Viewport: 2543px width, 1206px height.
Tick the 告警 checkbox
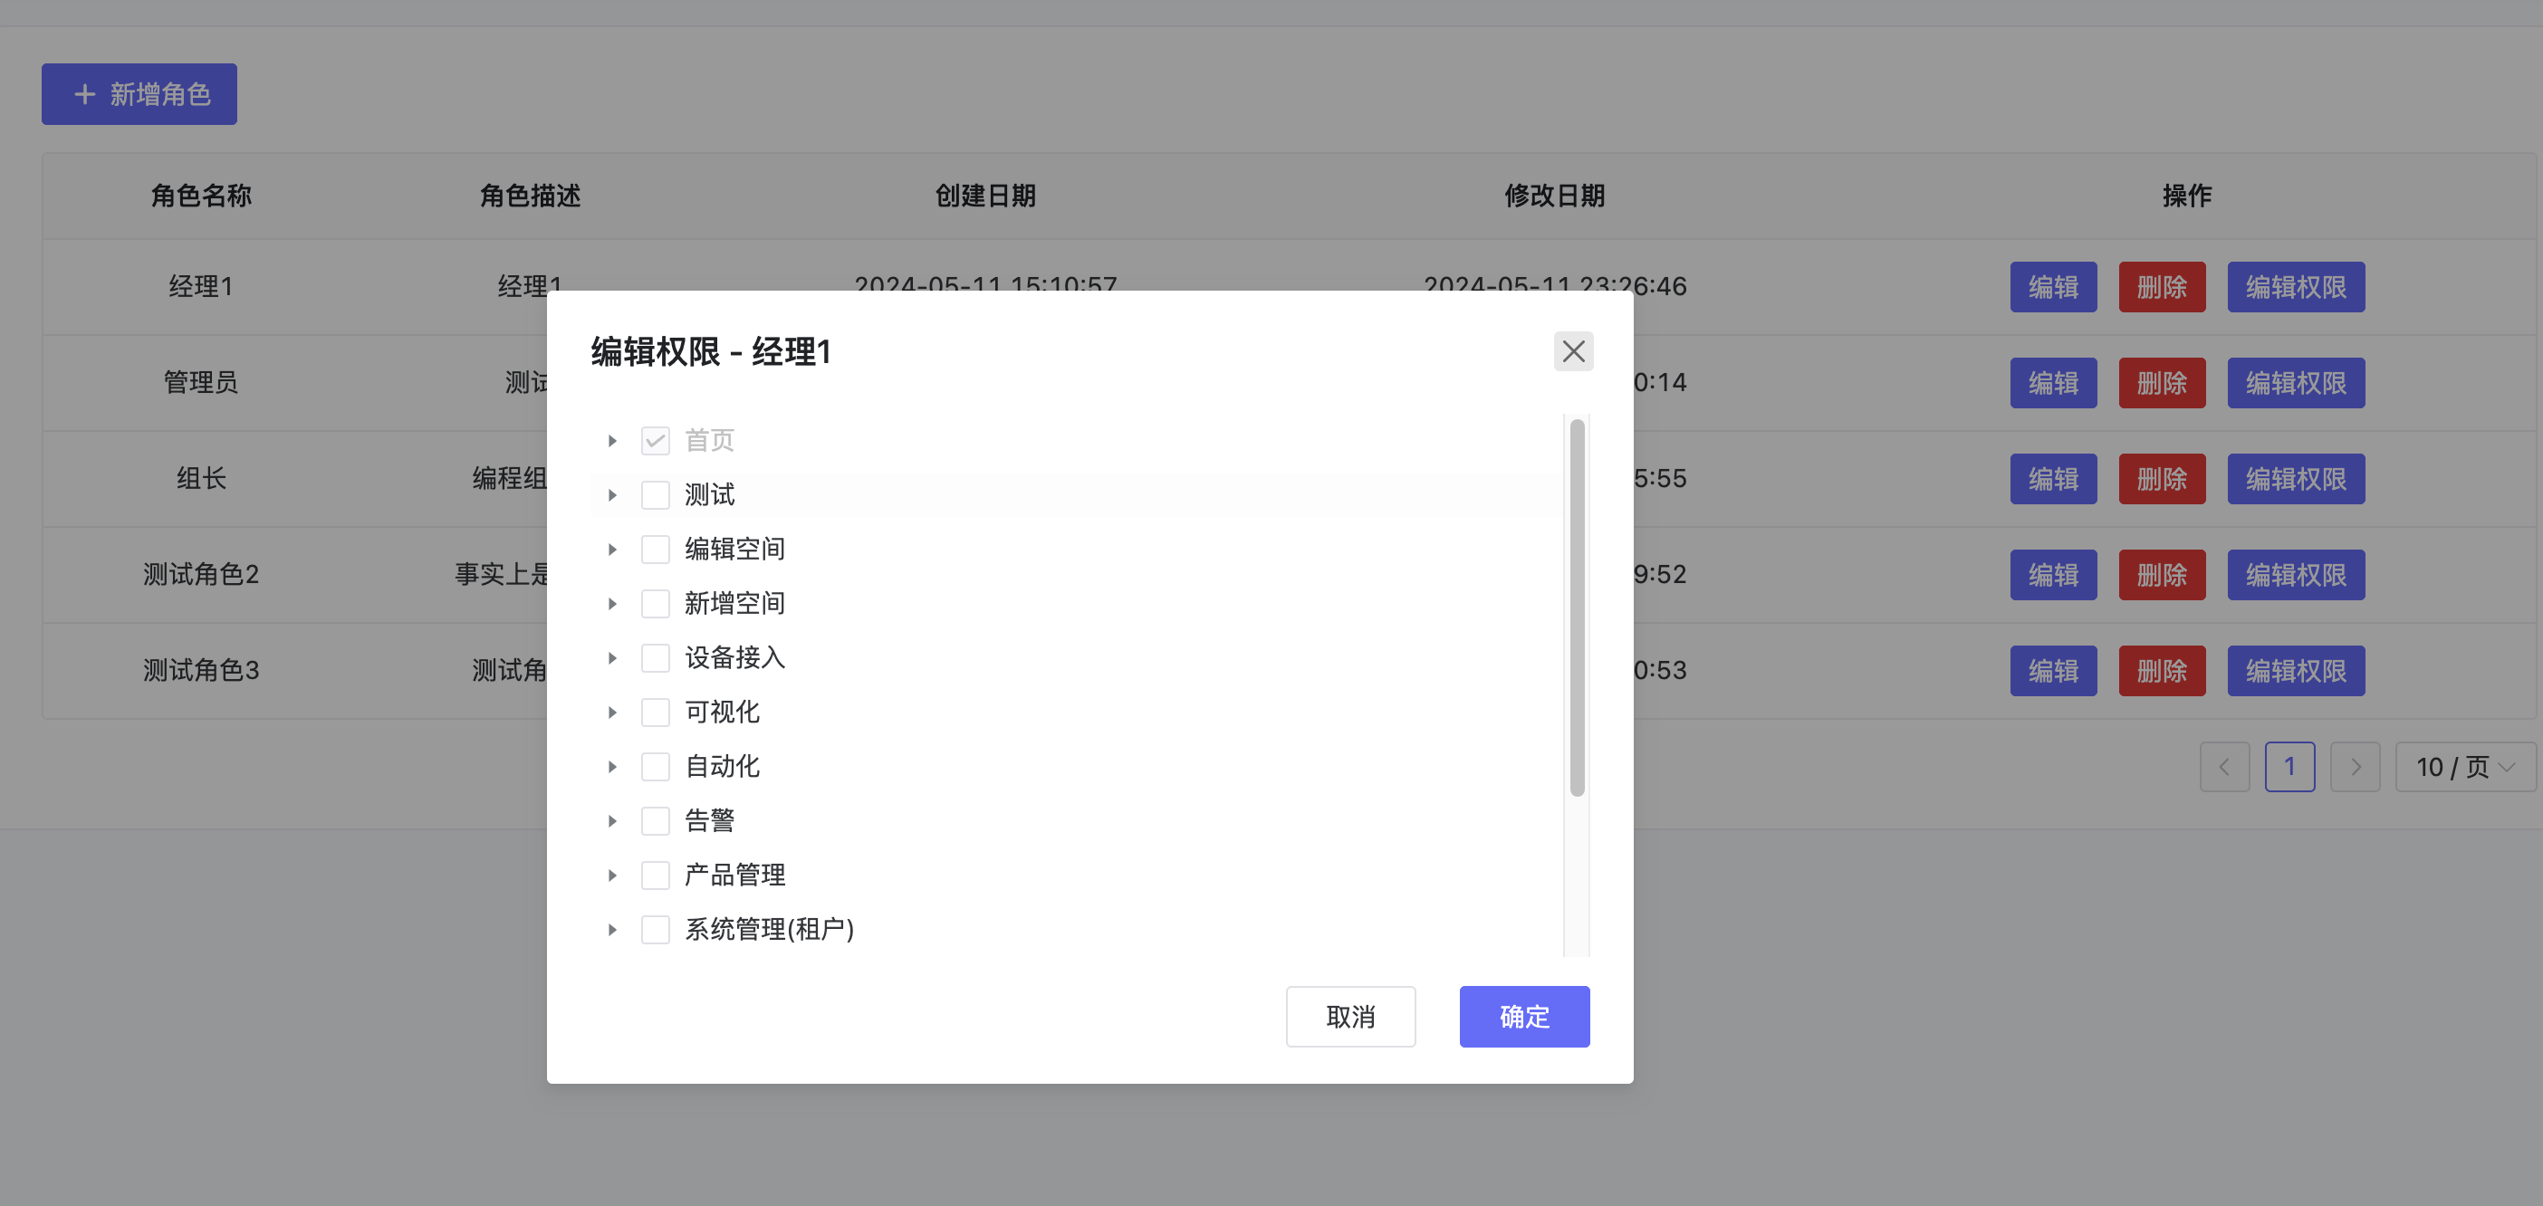pos(655,820)
